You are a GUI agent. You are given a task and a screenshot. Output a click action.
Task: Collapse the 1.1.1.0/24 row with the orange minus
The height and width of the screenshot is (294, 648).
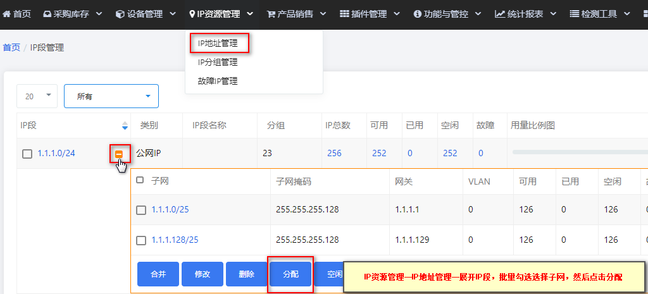coord(119,154)
